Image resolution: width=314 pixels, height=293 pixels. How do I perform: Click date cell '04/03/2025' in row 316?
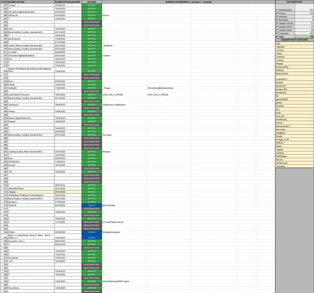(x=68, y=205)
